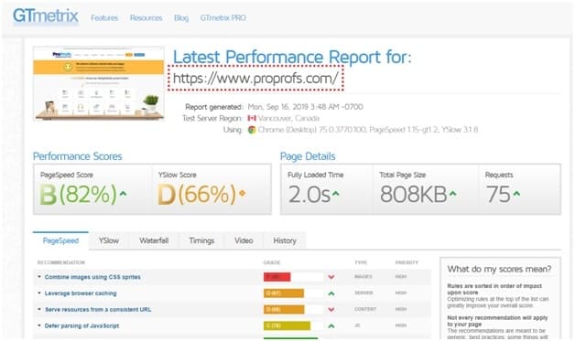Click the orange grade bar for consistent URL
Image resolution: width=575 pixels, height=341 pixels.
coord(284,310)
